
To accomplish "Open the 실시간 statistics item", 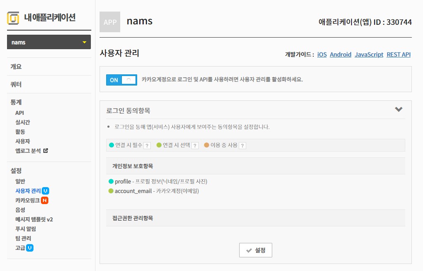I will [23, 122].
